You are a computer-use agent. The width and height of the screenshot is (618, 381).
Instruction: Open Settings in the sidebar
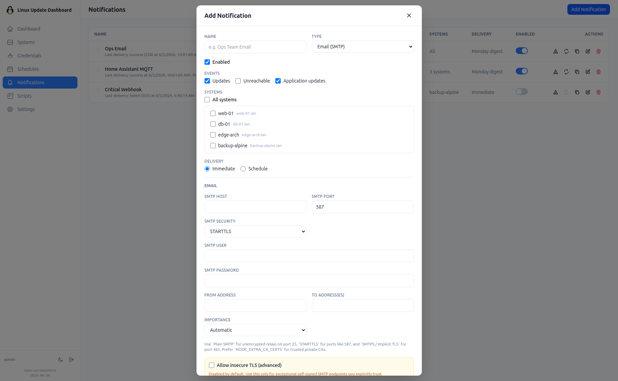pos(40,109)
